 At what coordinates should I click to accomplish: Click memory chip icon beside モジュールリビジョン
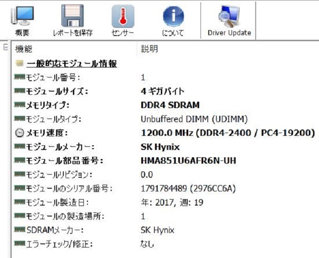[x=20, y=174]
